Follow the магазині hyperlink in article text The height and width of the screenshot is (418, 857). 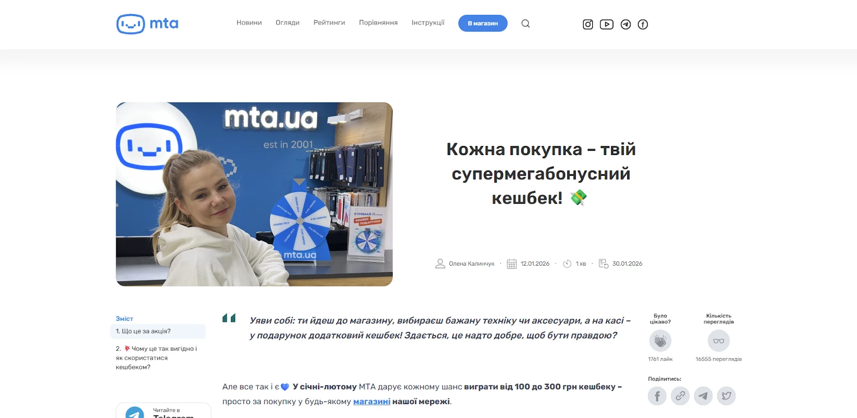[x=372, y=401]
